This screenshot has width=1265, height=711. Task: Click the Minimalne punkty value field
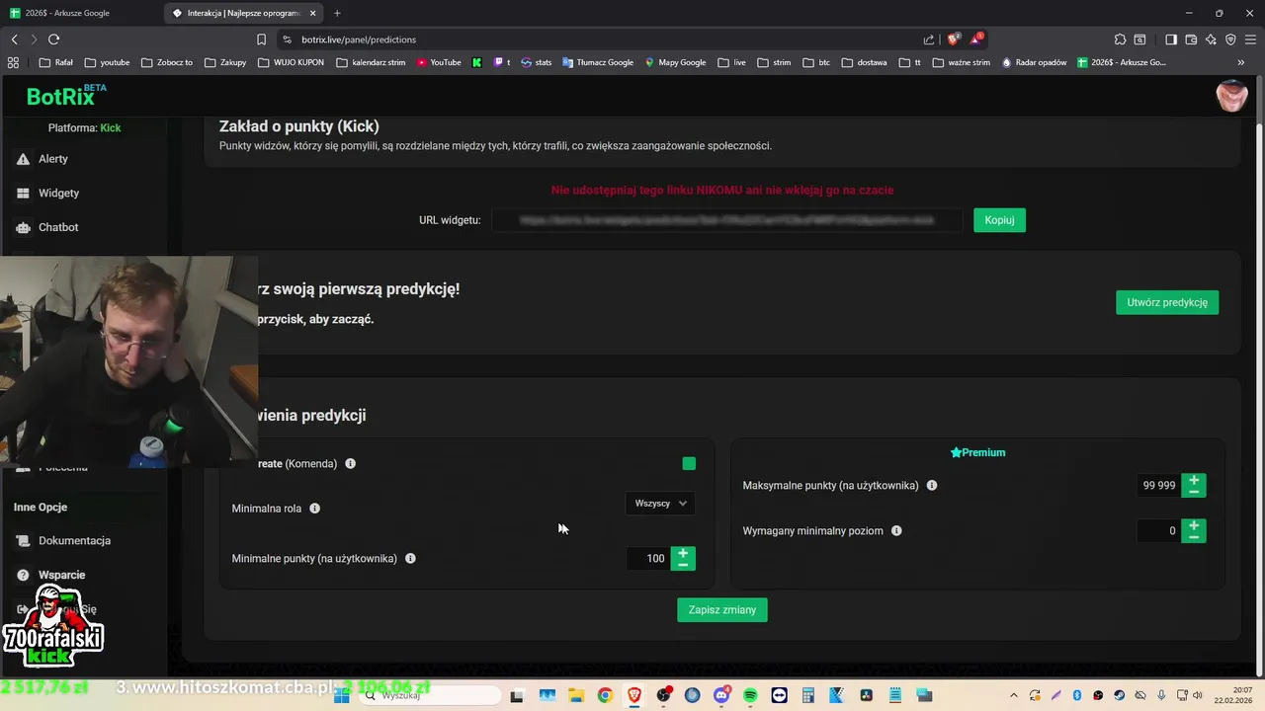click(x=648, y=559)
